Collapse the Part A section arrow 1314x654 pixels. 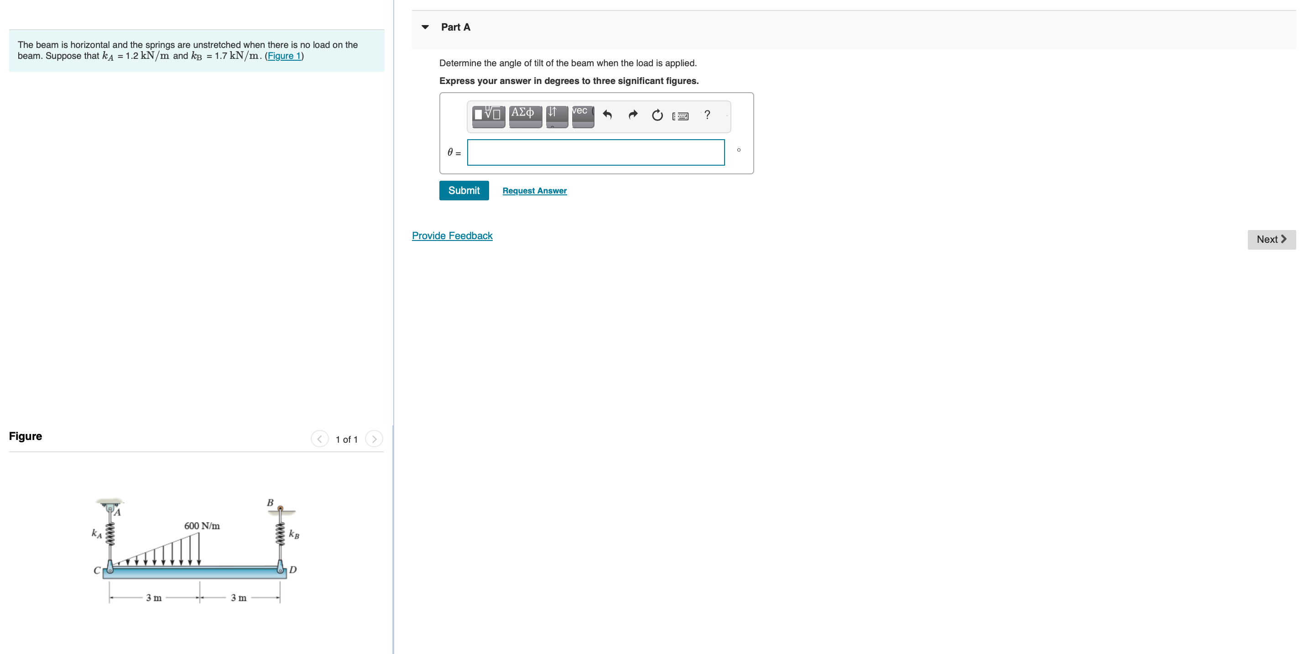tap(425, 27)
